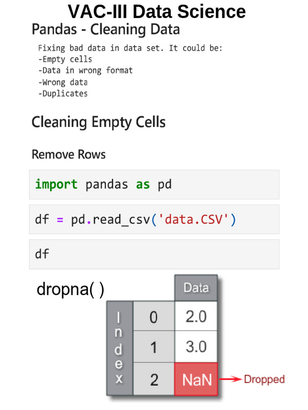Click the Cleaning Empty Cells heading

coord(99,122)
